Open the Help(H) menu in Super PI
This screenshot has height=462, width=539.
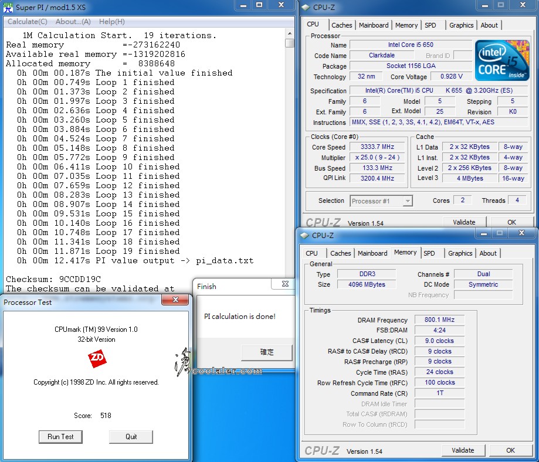click(x=111, y=21)
